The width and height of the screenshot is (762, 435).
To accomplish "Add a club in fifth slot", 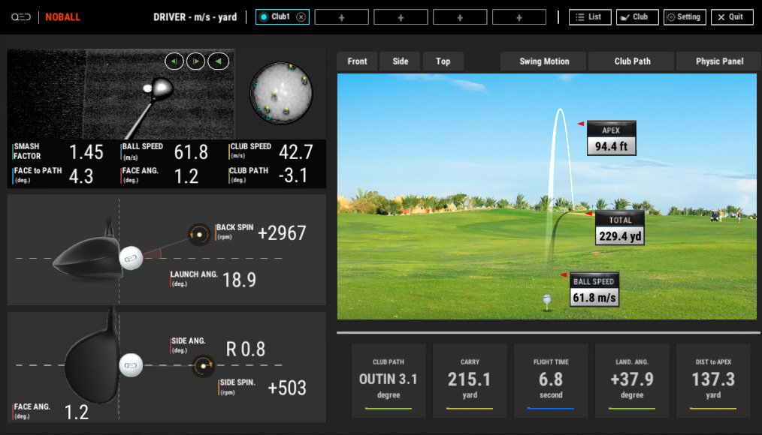I will tap(519, 17).
